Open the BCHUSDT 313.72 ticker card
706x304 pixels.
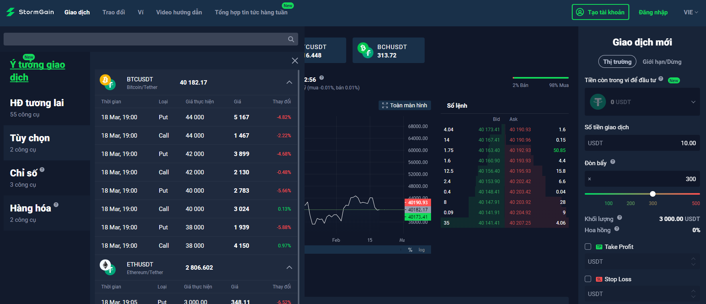point(389,50)
